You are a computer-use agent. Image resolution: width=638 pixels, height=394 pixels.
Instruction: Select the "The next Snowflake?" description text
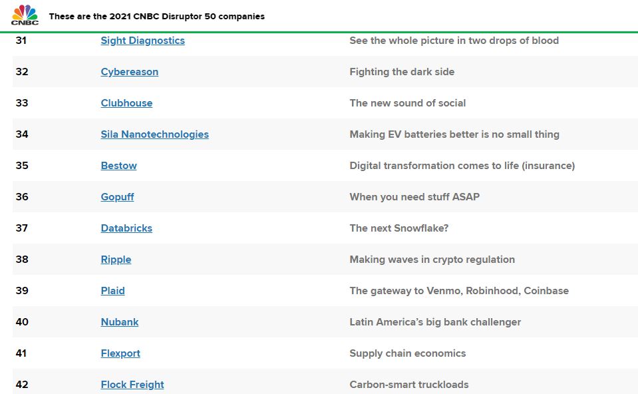[x=399, y=228]
